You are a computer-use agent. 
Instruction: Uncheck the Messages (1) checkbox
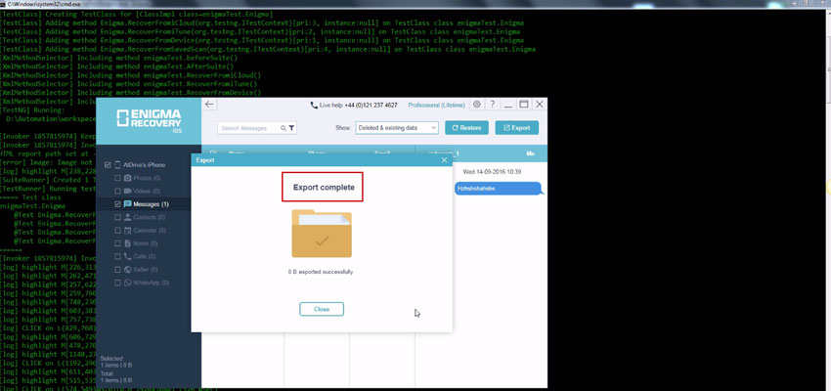(117, 204)
